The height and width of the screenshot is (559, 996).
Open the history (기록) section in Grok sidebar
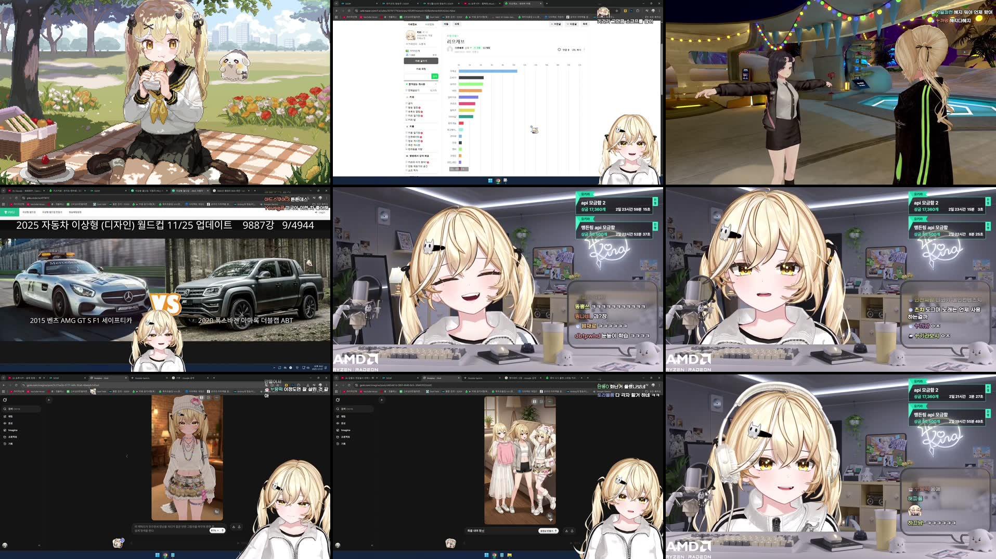tap(11, 444)
